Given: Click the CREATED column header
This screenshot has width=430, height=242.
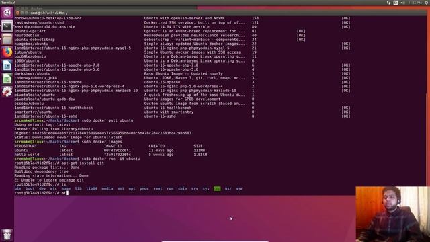Looking at the screenshot, I should coord(157,146).
